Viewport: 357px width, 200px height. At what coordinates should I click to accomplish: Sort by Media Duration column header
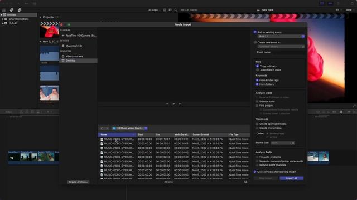click(182, 134)
